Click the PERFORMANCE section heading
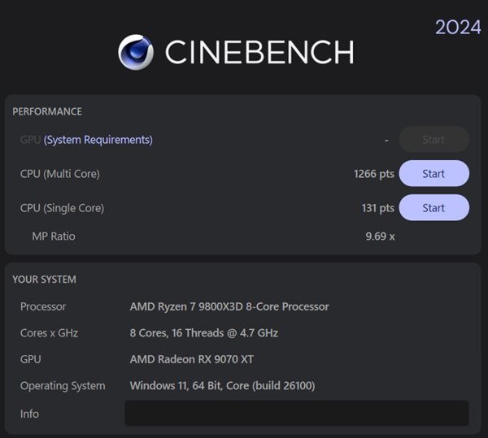The height and width of the screenshot is (438, 488). coord(47,111)
